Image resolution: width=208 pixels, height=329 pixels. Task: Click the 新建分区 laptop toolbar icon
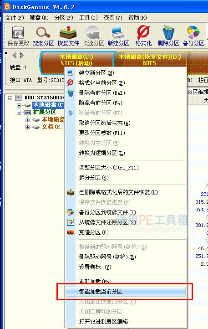[118, 33]
